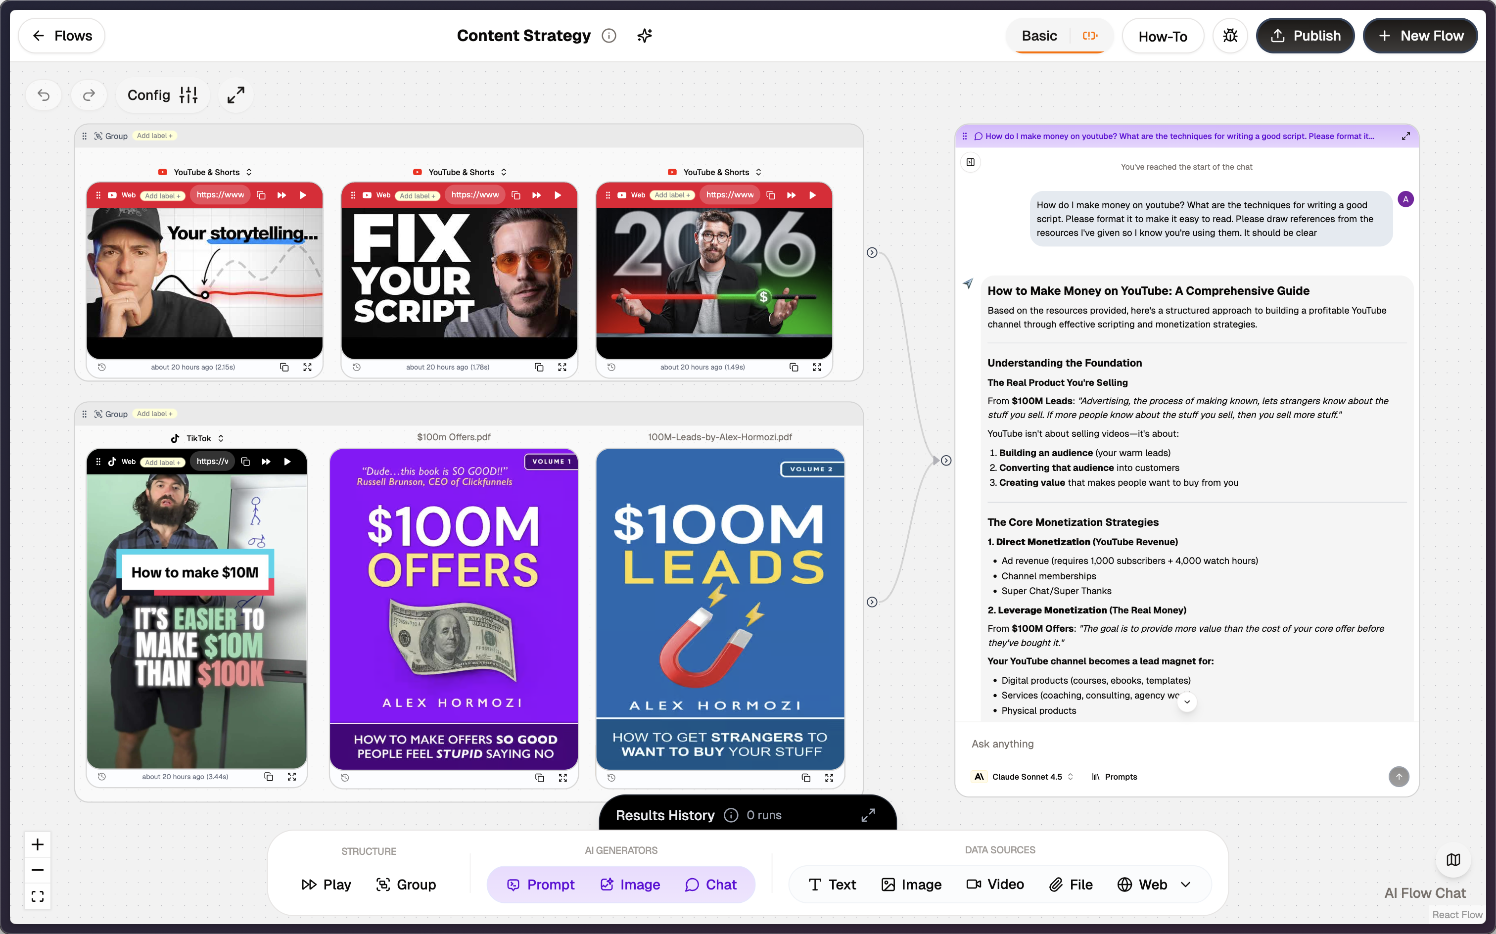Expand the $100M Leads PDF node fullscreen

point(829,777)
